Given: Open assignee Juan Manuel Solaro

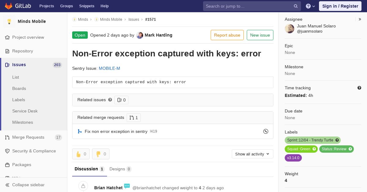Looking at the screenshot, I should pos(316,26).
